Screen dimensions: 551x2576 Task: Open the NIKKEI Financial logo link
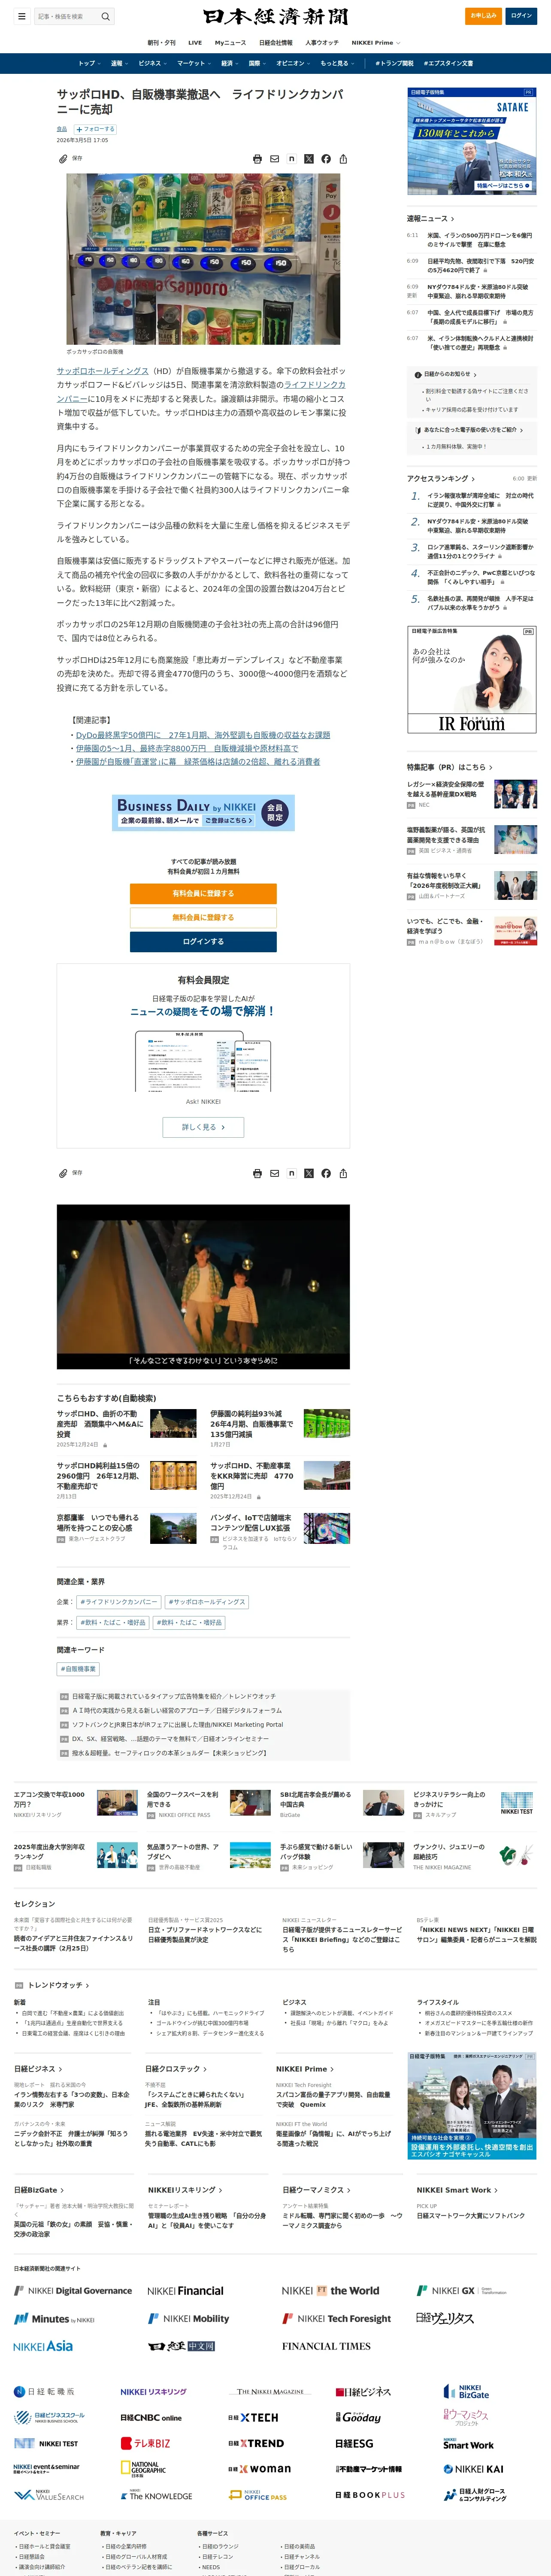pyautogui.click(x=185, y=2291)
